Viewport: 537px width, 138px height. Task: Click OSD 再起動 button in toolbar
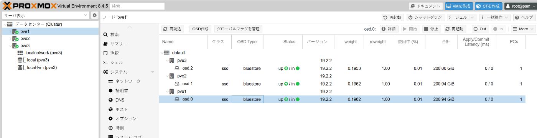[x=455, y=29]
